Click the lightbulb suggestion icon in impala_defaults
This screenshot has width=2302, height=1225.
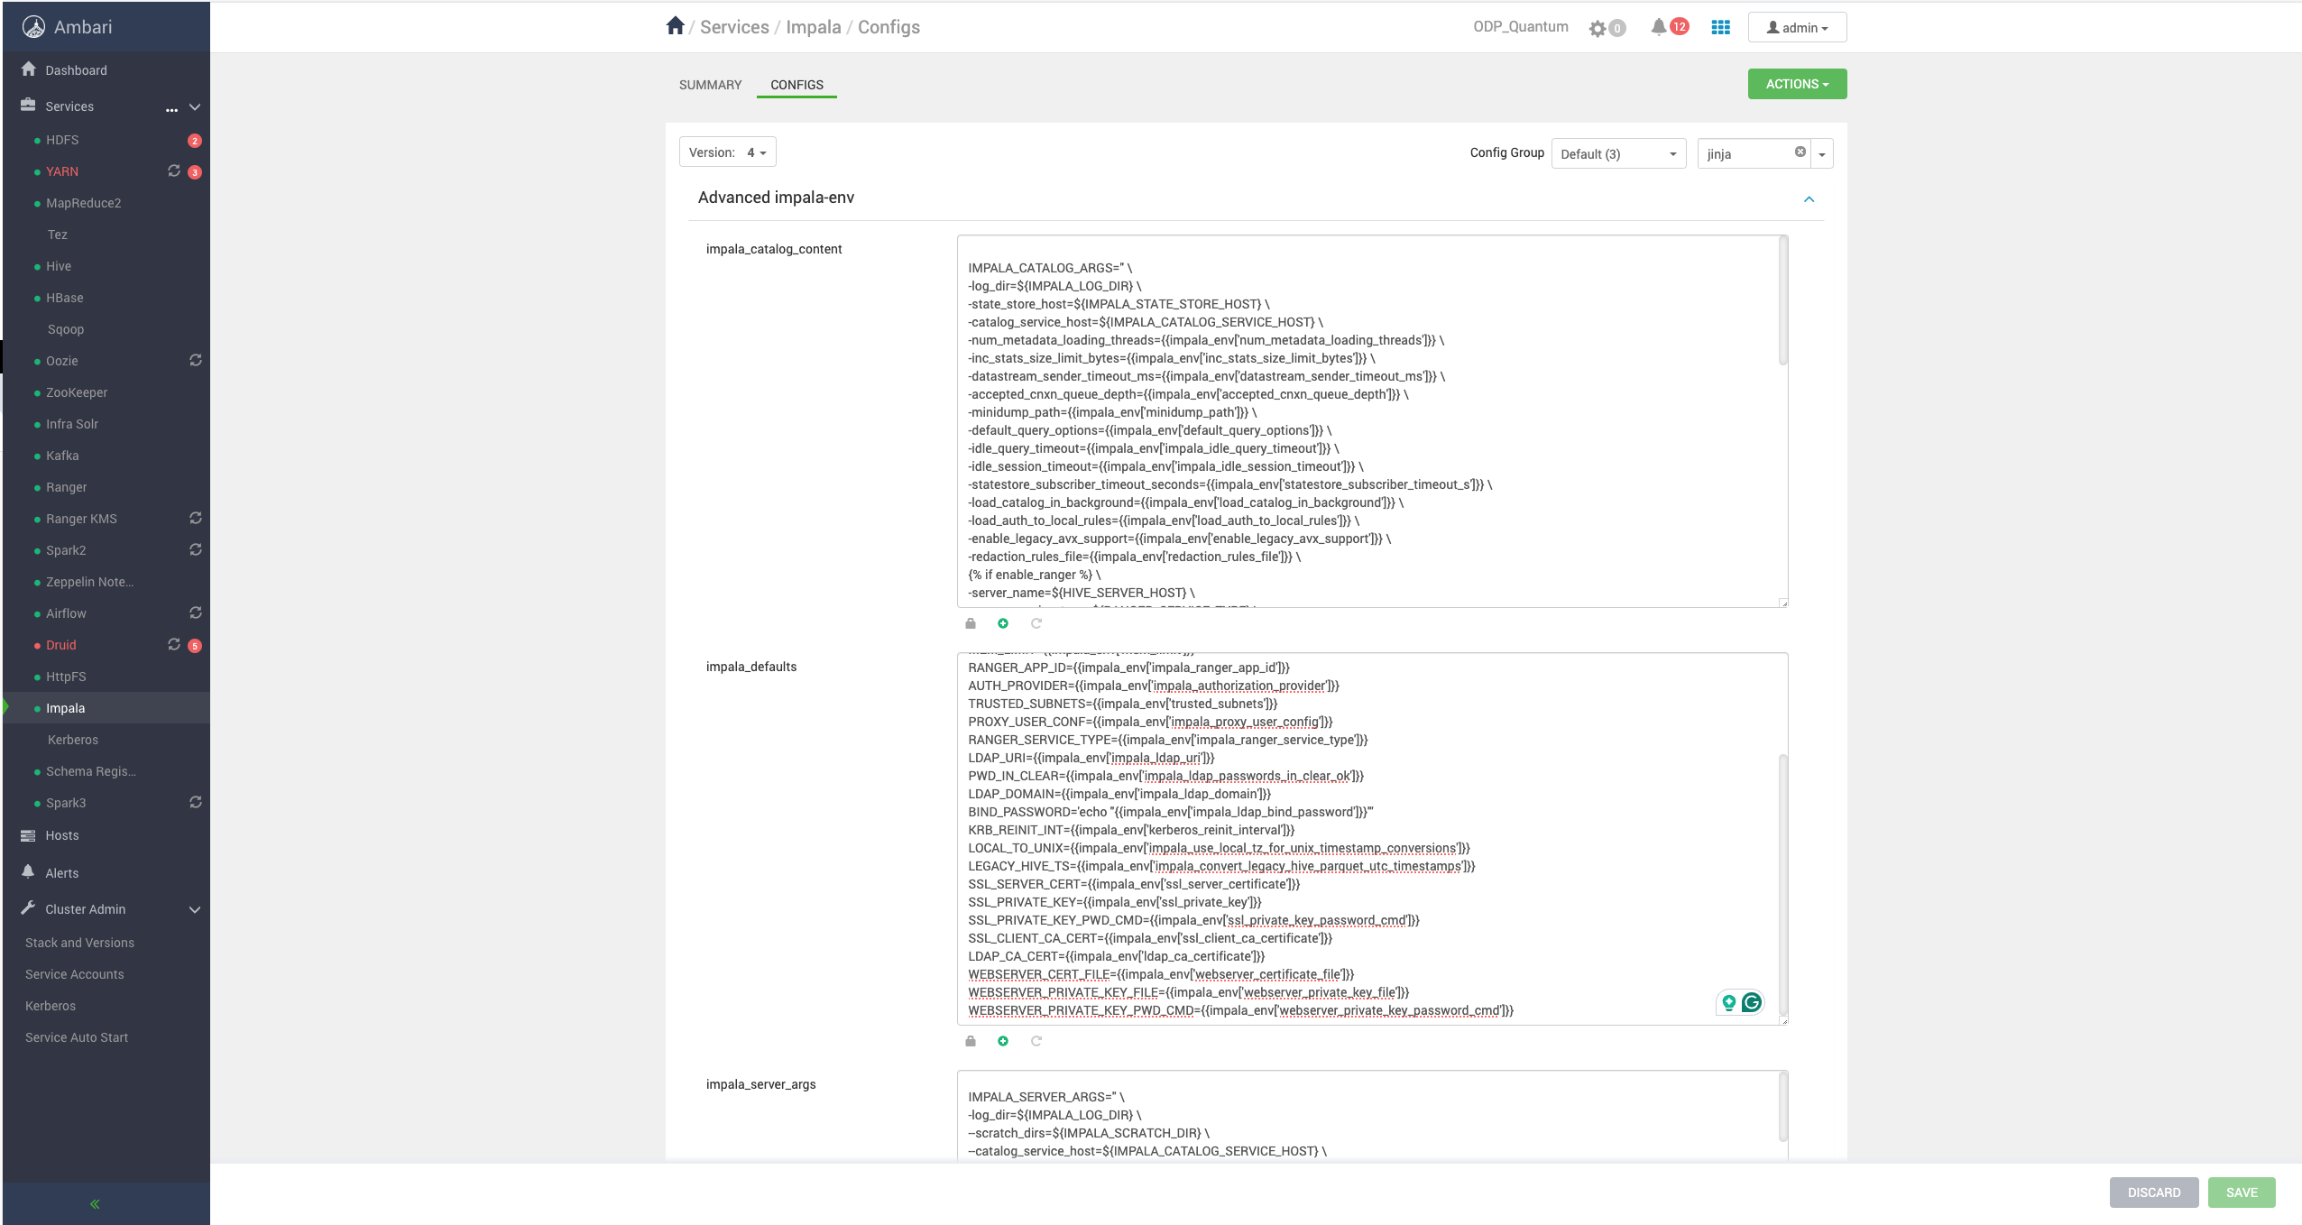tap(1728, 1002)
